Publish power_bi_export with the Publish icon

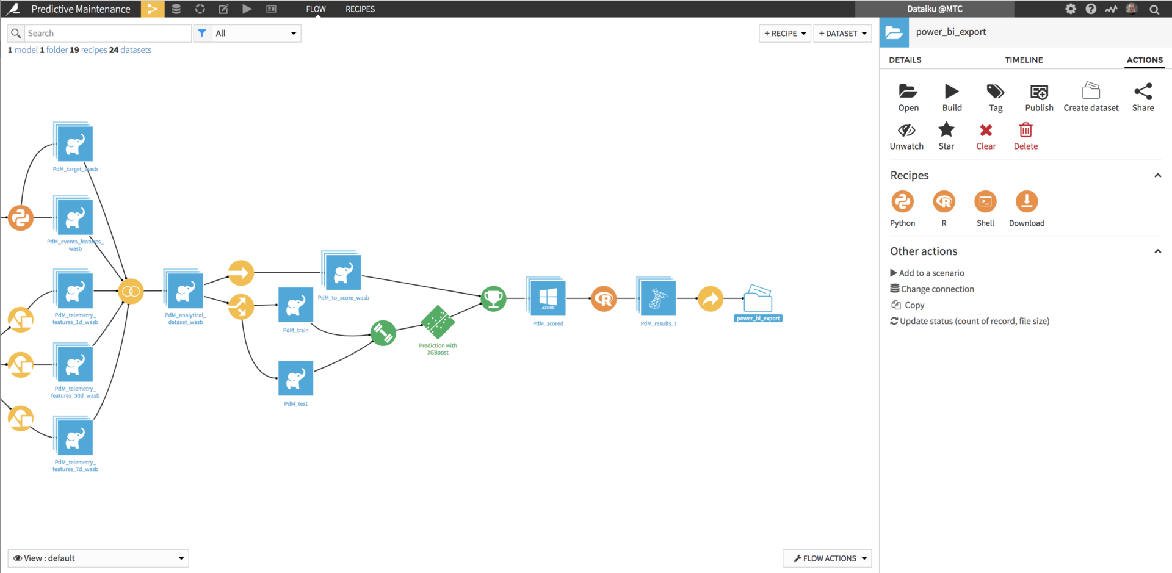1038,95
